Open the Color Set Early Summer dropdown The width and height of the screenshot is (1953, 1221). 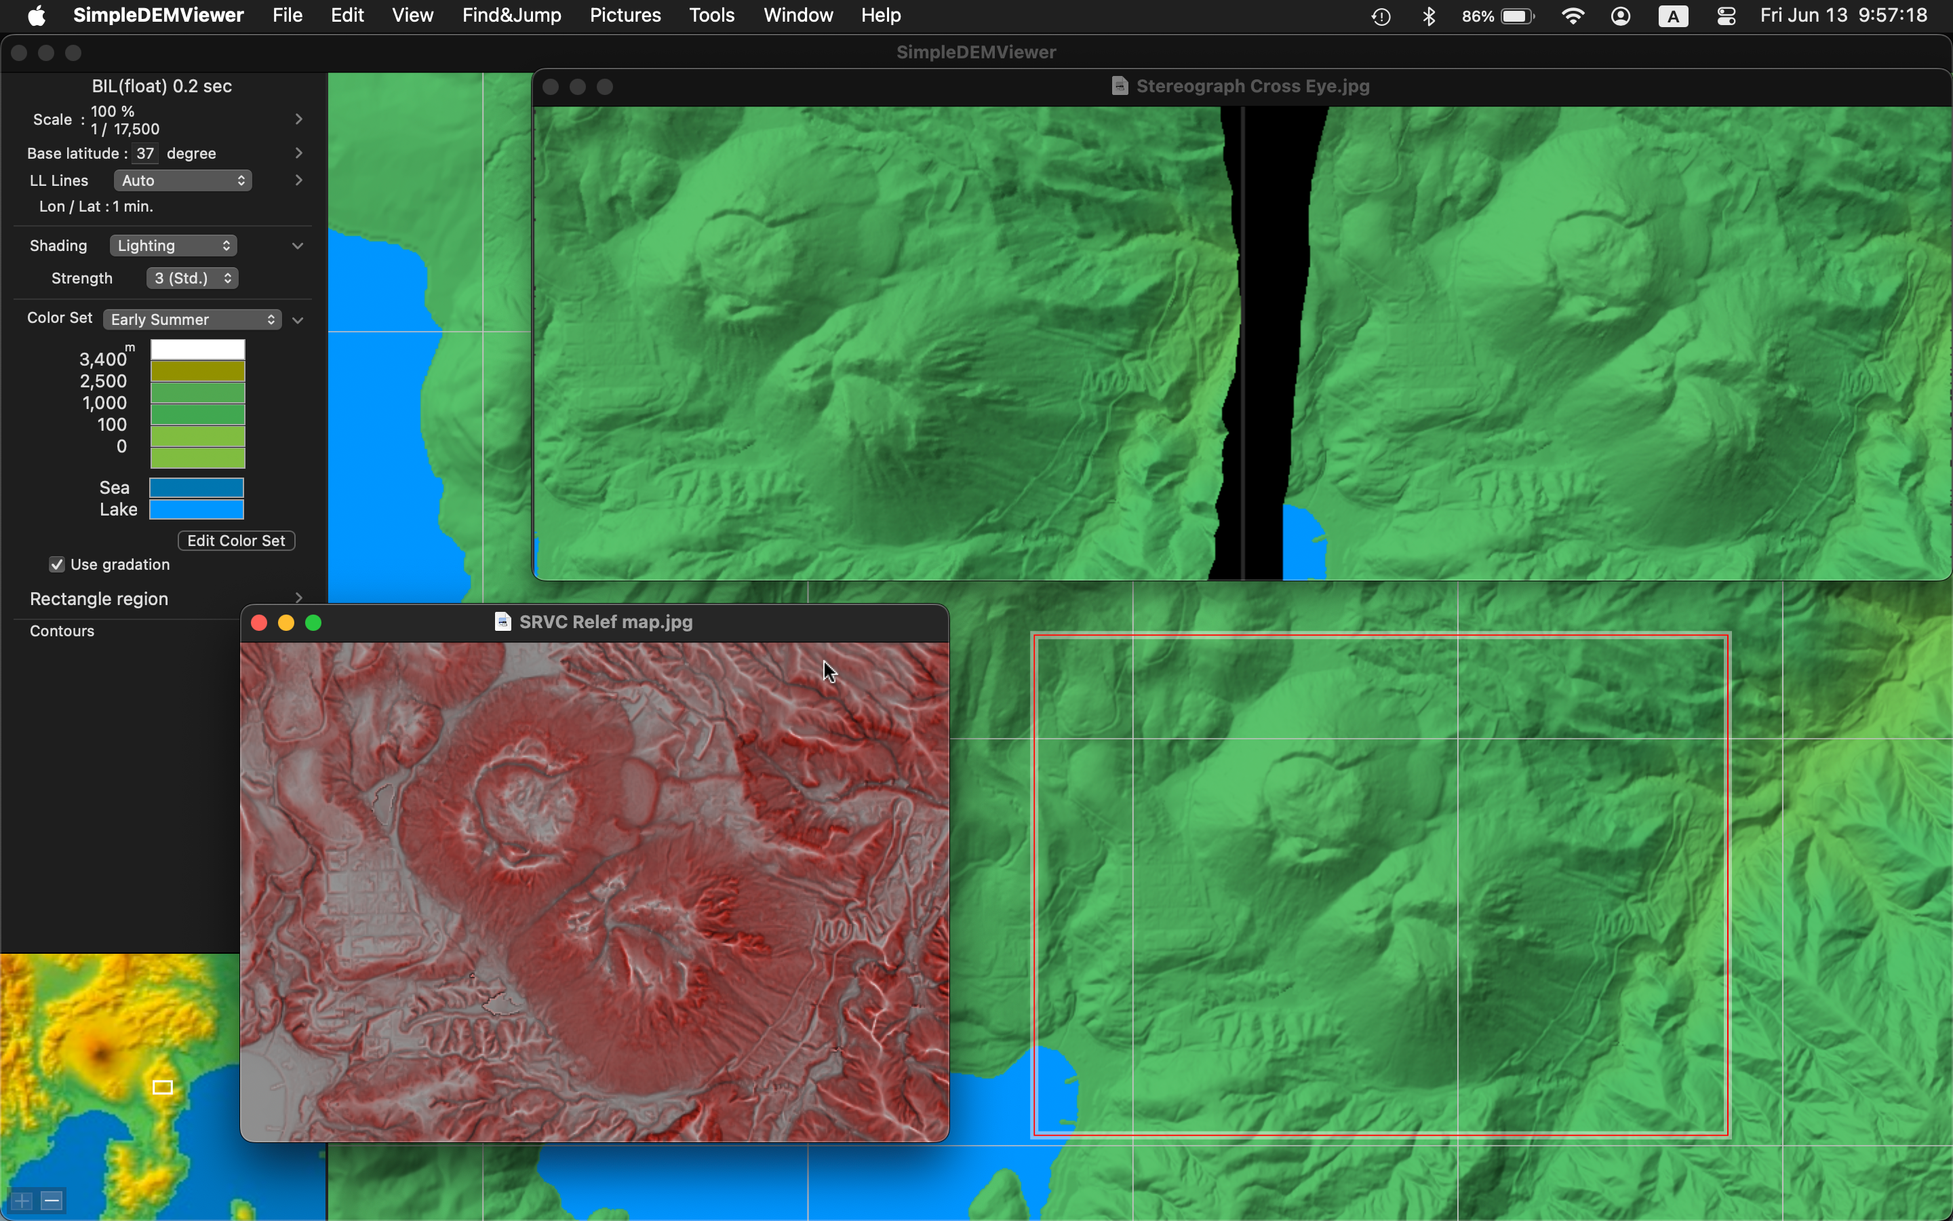(x=192, y=319)
